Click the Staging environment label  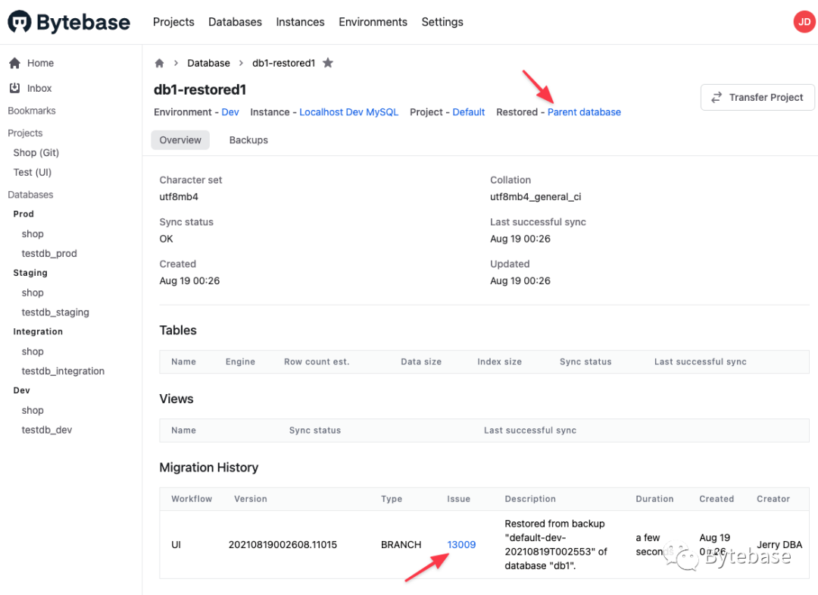point(30,273)
